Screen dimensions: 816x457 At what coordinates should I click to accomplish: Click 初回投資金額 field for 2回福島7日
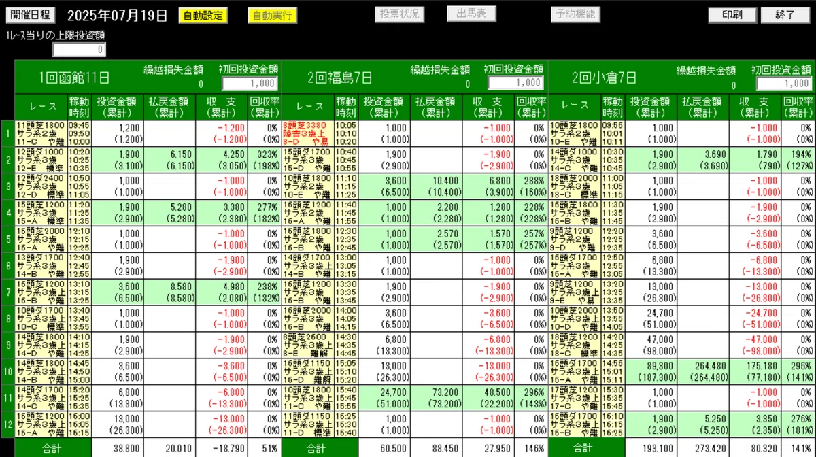click(516, 83)
